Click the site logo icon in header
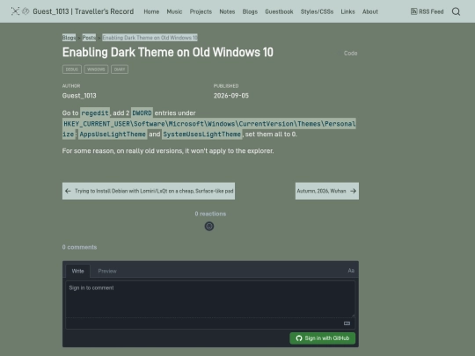The height and width of the screenshot is (356, 475). pos(15,11)
